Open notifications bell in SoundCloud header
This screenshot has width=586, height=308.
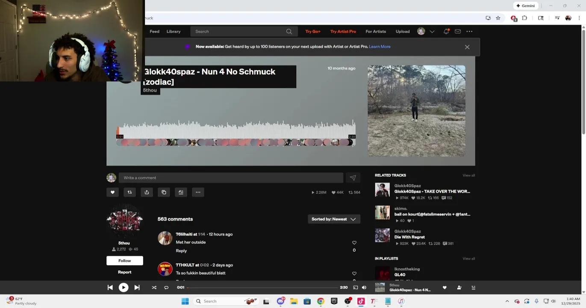446,31
